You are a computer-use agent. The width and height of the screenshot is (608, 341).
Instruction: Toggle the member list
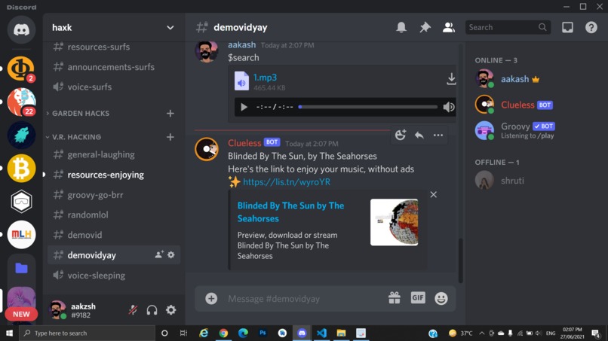click(x=449, y=28)
